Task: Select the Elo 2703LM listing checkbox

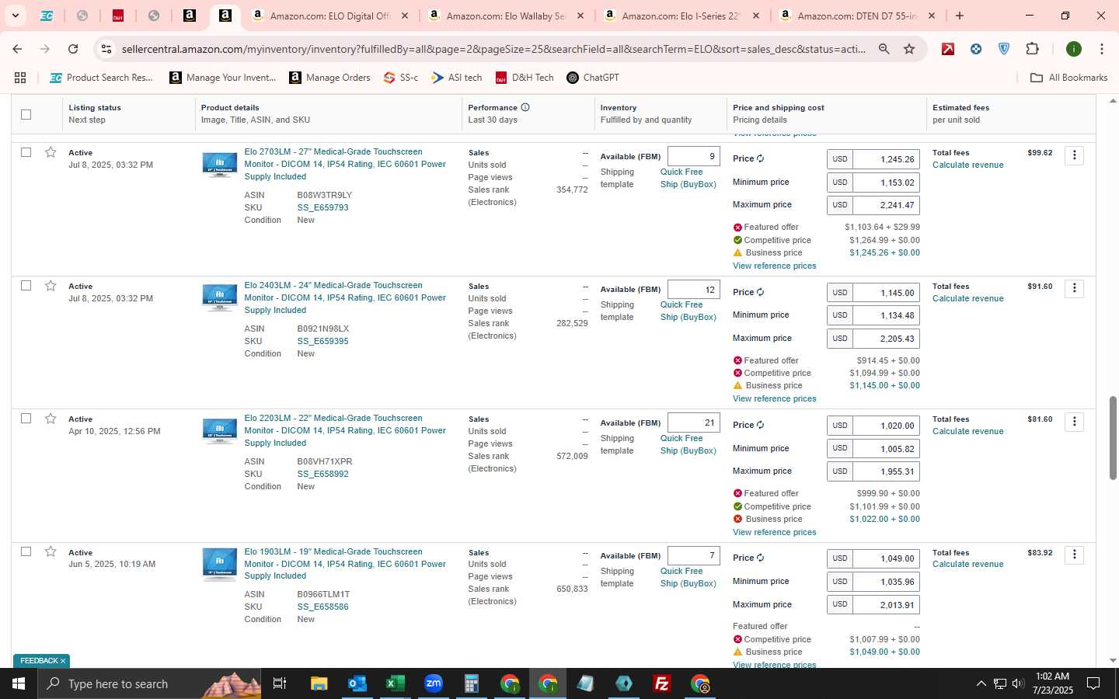Action: [x=26, y=152]
